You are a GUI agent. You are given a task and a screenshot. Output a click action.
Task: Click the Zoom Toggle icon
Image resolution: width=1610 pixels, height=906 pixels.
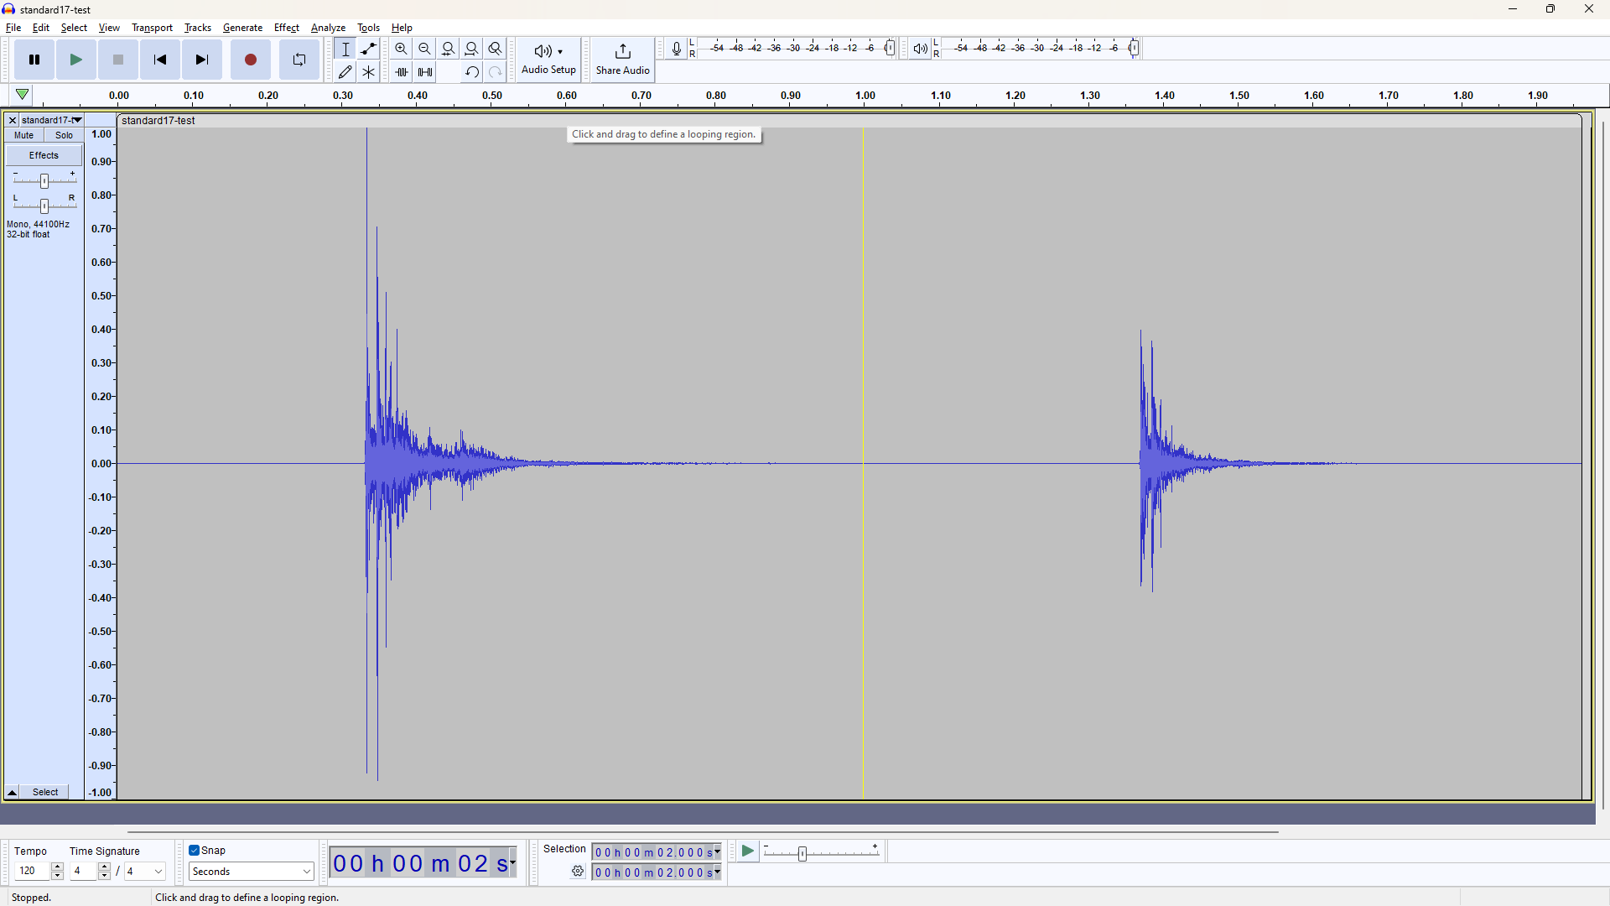pos(496,49)
